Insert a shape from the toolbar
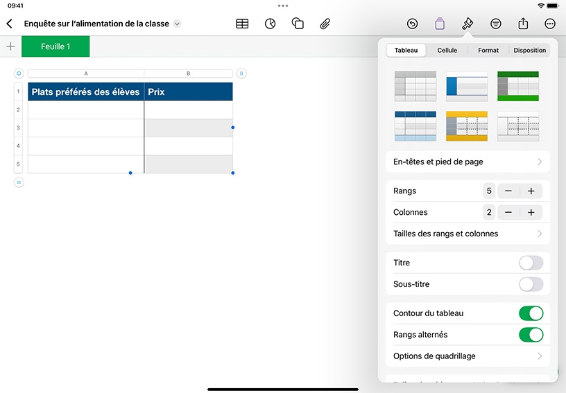 click(x=298, y=24)
